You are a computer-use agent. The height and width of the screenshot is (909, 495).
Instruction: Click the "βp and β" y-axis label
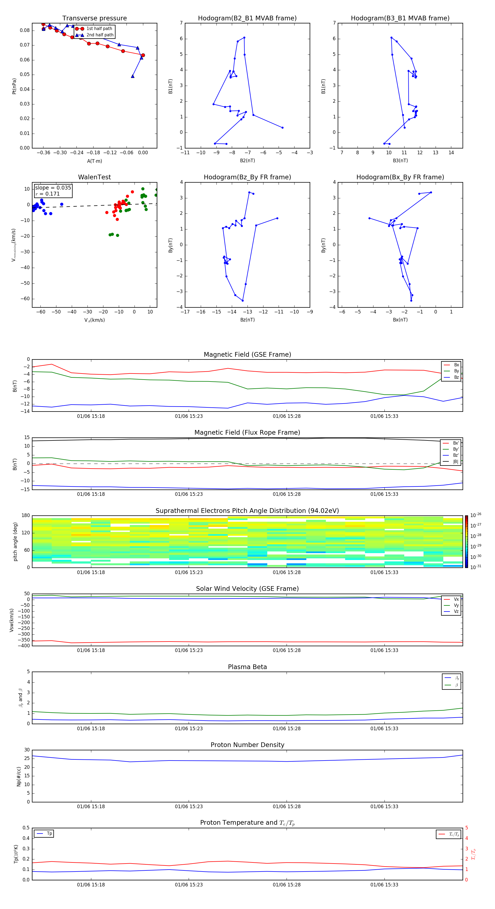click(x=21, y=698)
